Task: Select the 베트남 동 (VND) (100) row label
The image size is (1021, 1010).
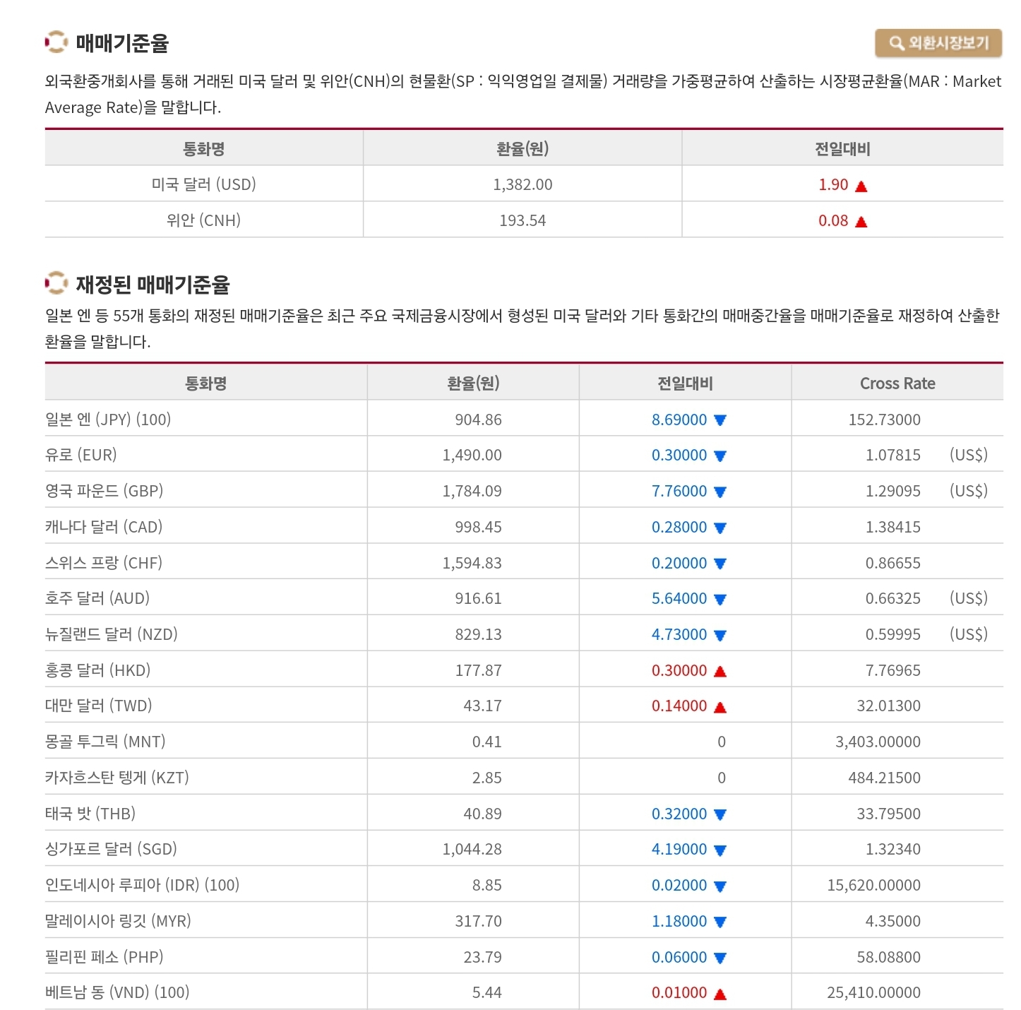Action: point(117,992)
